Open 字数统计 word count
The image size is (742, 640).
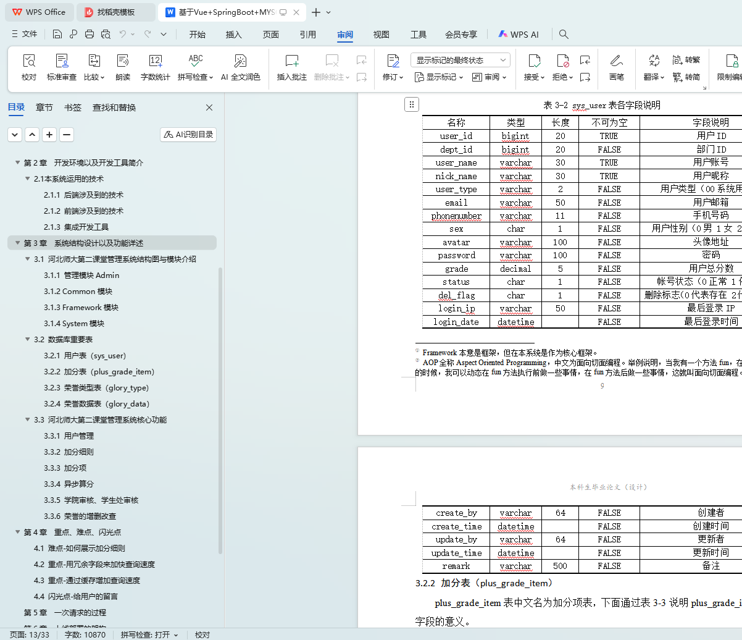click(x=155, y=67)
